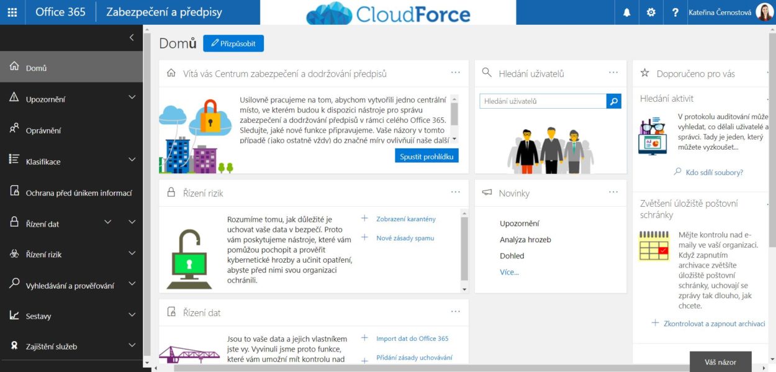The width and height of the screenshot is (776, 372).
Task: Open the Nové zásady spamu link
Action: click(405, 238)
